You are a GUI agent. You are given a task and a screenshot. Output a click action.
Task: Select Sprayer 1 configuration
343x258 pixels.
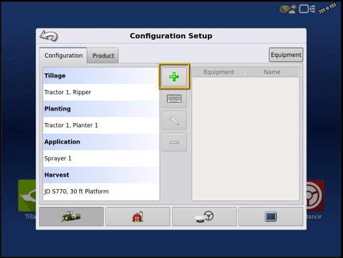(x=101, y=158)
